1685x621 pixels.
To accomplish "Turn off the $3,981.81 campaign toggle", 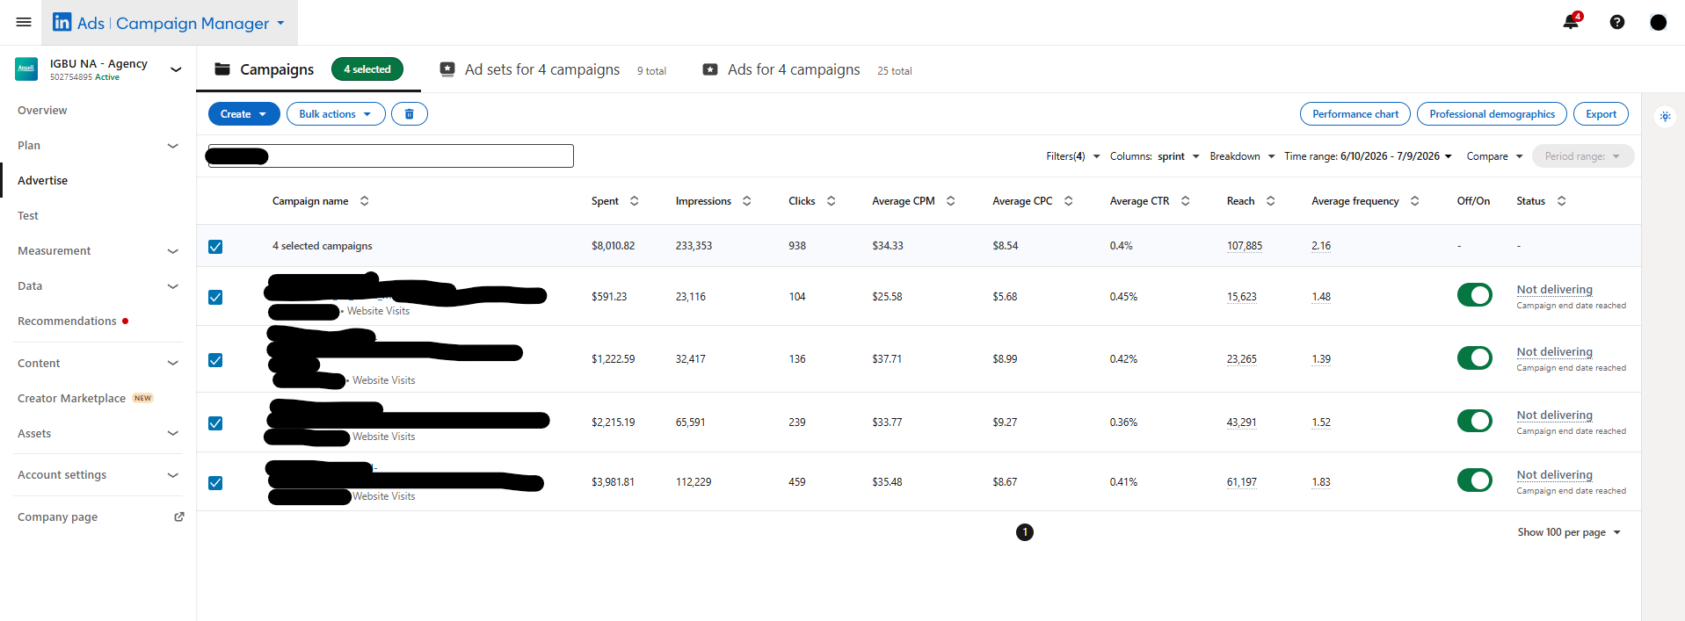I will tap(1475, 480).
